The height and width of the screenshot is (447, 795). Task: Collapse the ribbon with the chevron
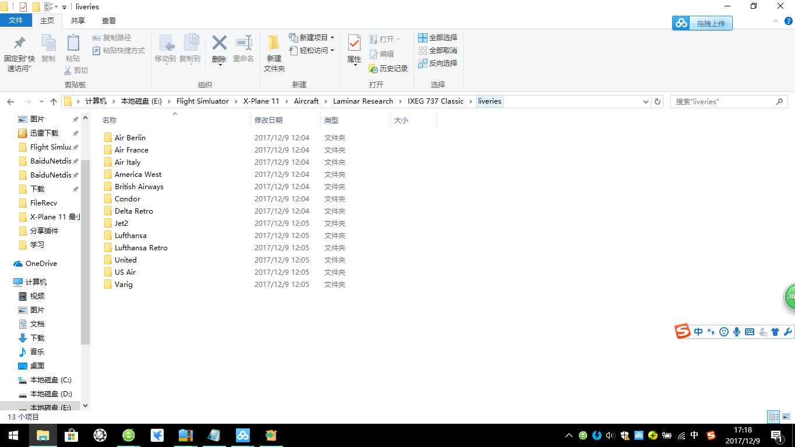[775, 21]
